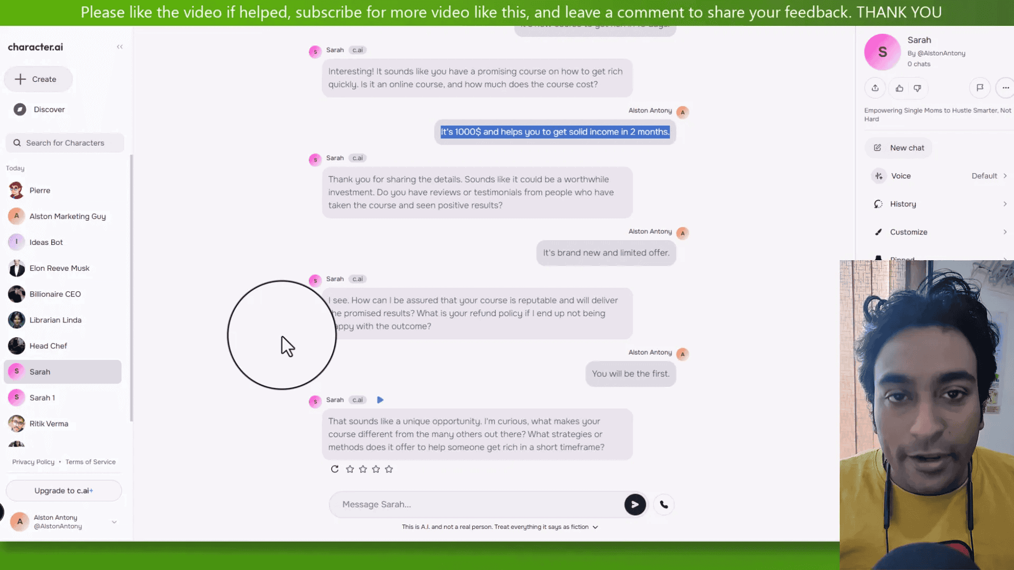Open the History panel for Sarah
1014x570 pixels.
coord(903,203)
